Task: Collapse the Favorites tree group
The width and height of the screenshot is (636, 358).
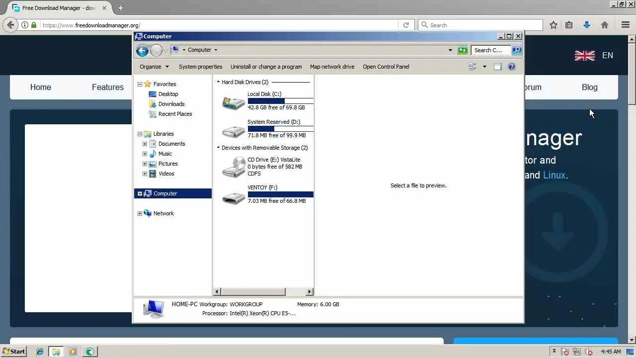Action: (x=140, y=84)
